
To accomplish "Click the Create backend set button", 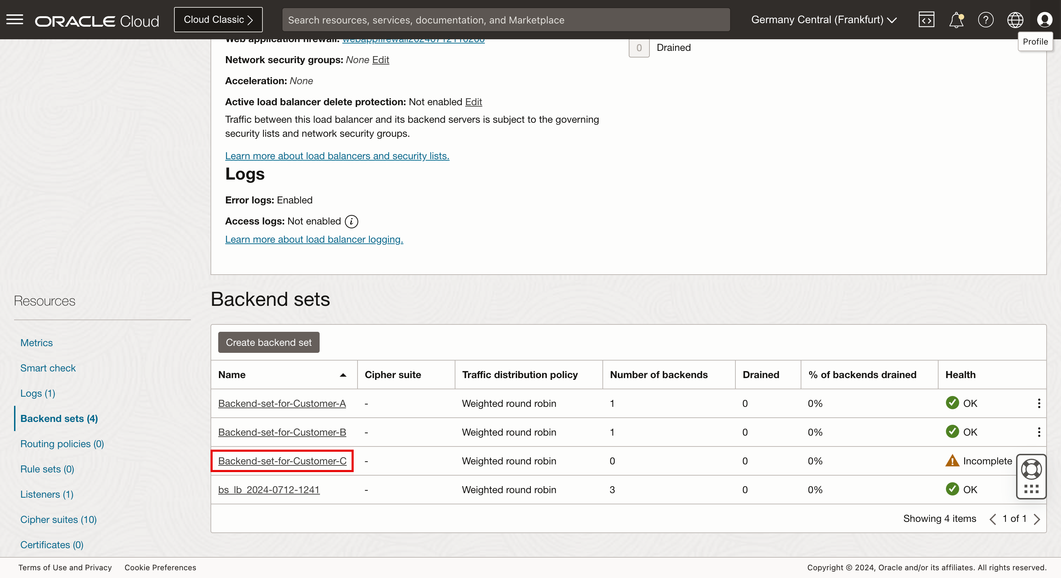I will point(268,342).
